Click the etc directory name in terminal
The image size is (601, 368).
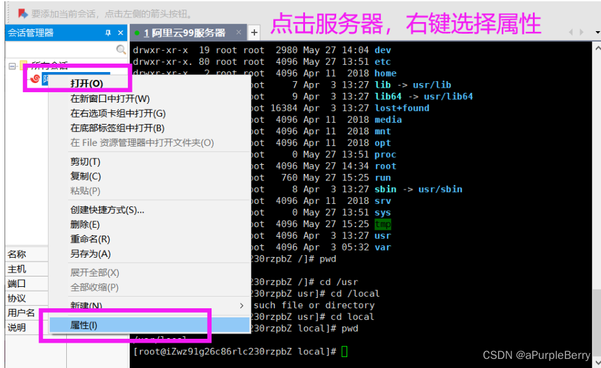383,62
